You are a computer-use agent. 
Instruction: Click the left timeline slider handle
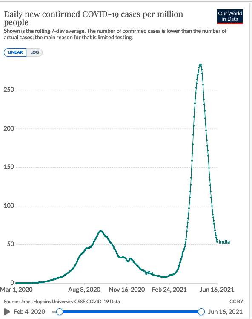[x=60, y=312]
